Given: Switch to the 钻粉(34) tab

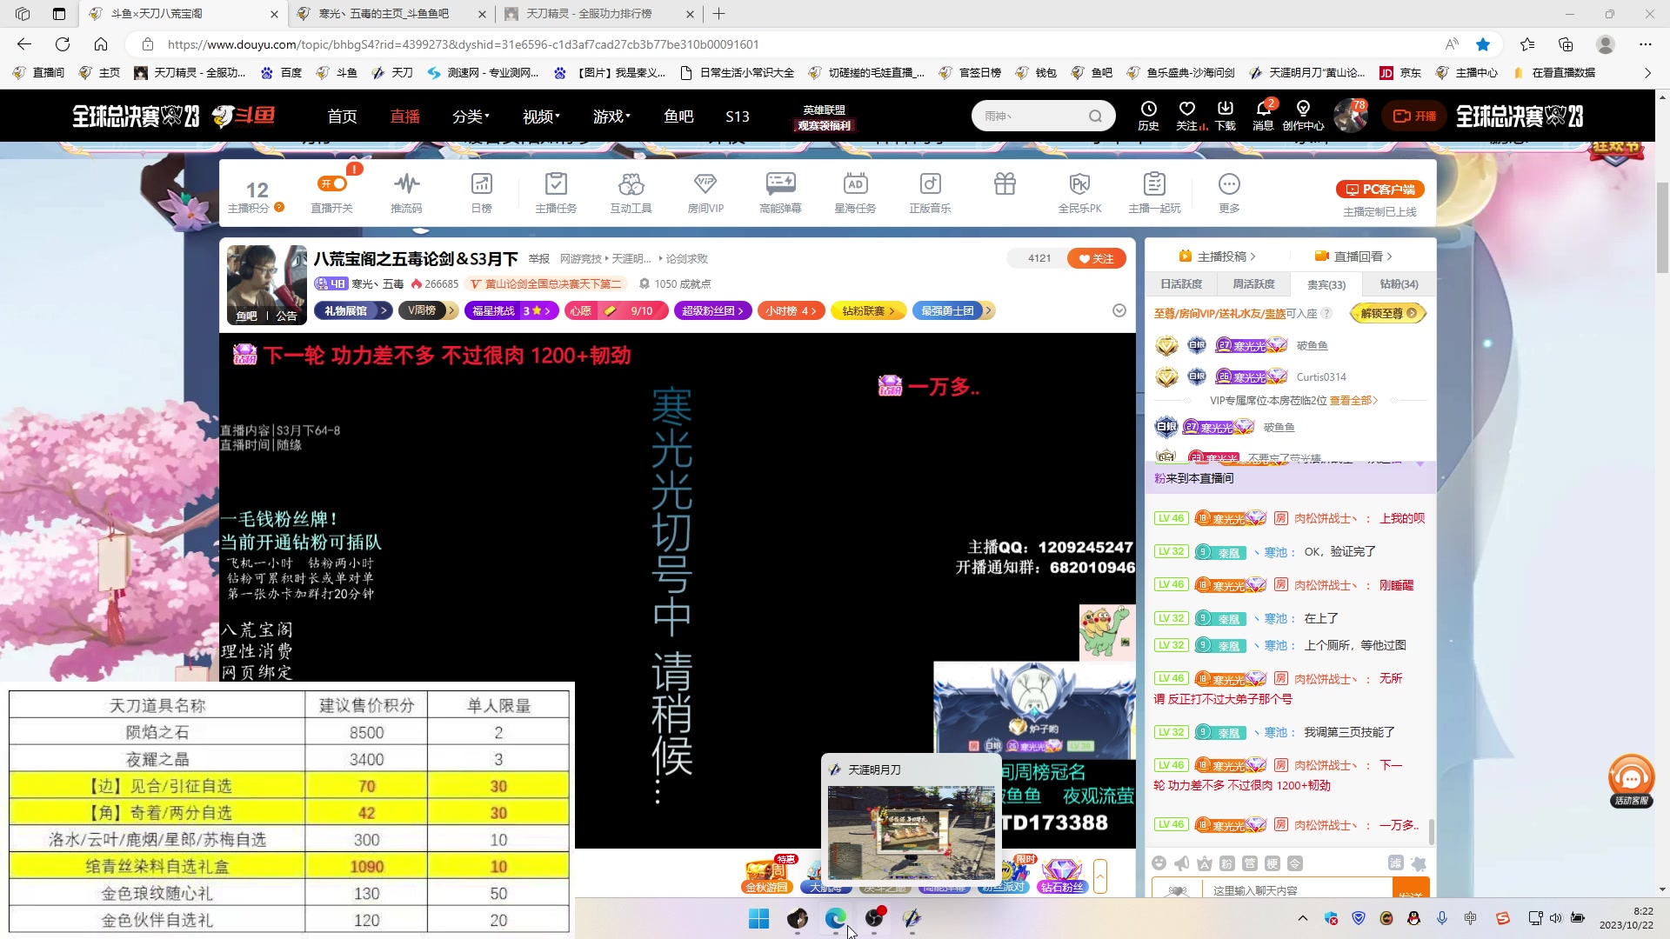Looking at the screenshot, I should [1399, 284].
